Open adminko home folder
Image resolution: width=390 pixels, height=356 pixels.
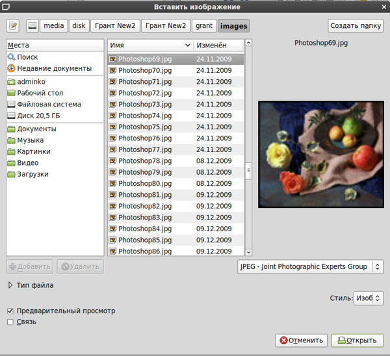coord(55,82)
